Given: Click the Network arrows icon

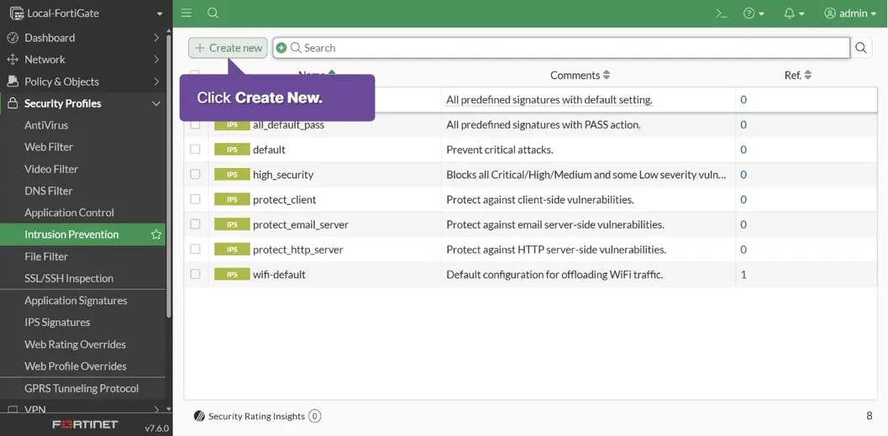Looking at the screenshot, I should click(x=13, y=60).
